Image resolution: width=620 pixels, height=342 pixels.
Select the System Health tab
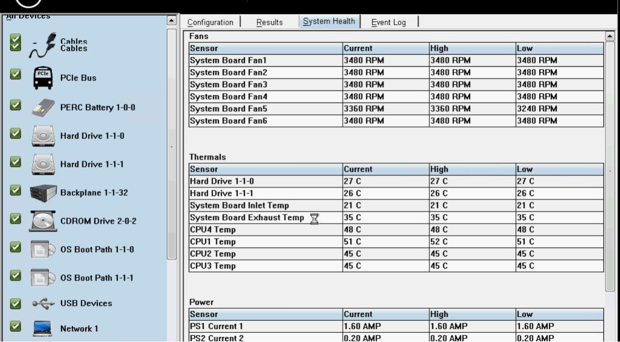pos(329,21)
